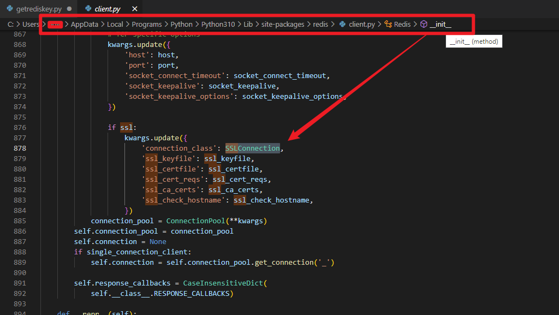Click the Python icon on client.py tab

point(88,9)
